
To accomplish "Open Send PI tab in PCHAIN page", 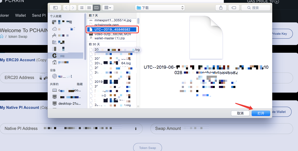I will [39, 15].
